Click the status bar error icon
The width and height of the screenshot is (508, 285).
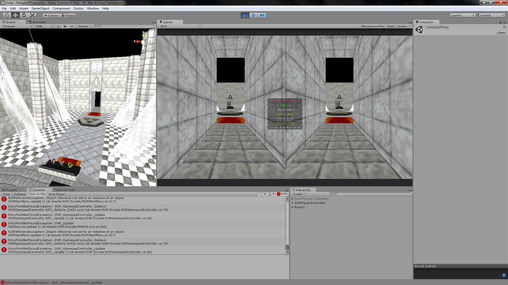click(3, 282)
